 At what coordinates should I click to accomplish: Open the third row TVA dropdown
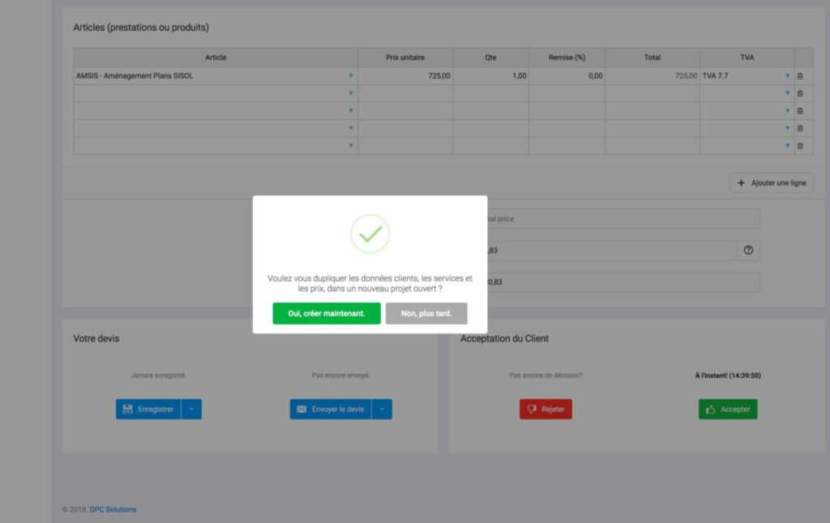click(787, 111)
